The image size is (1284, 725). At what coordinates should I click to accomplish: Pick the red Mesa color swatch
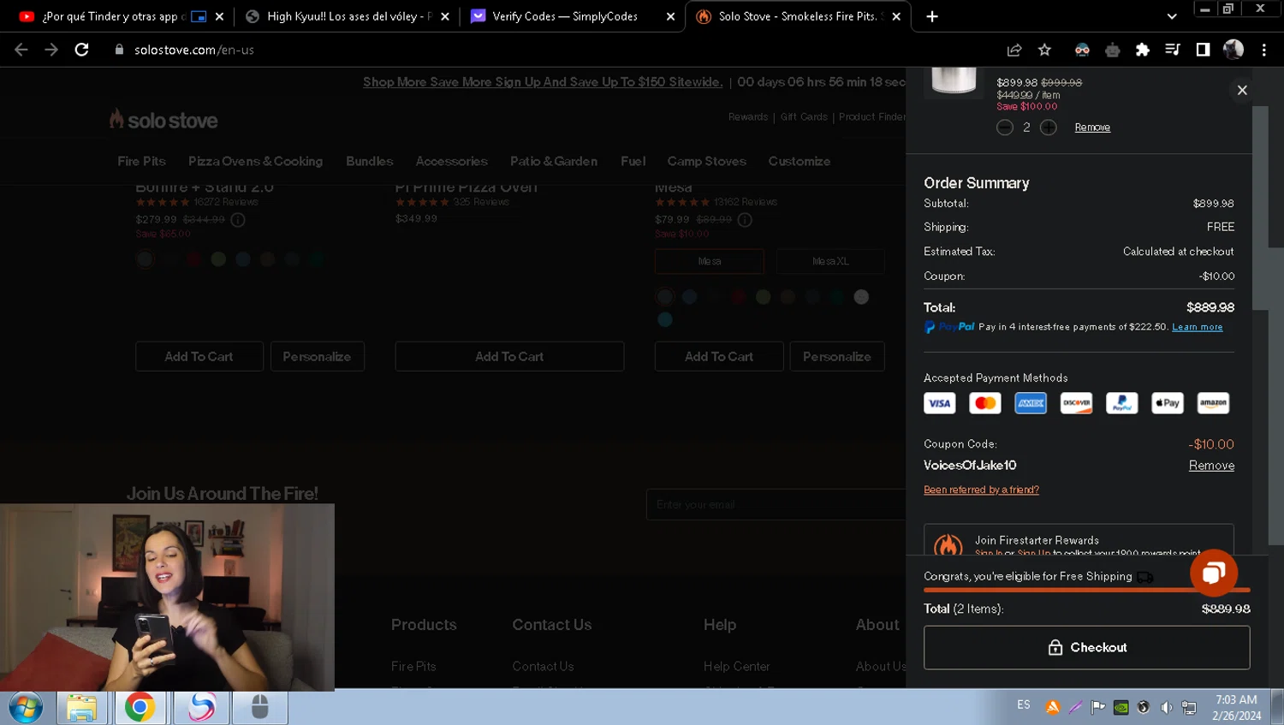[x=739, y=296]
